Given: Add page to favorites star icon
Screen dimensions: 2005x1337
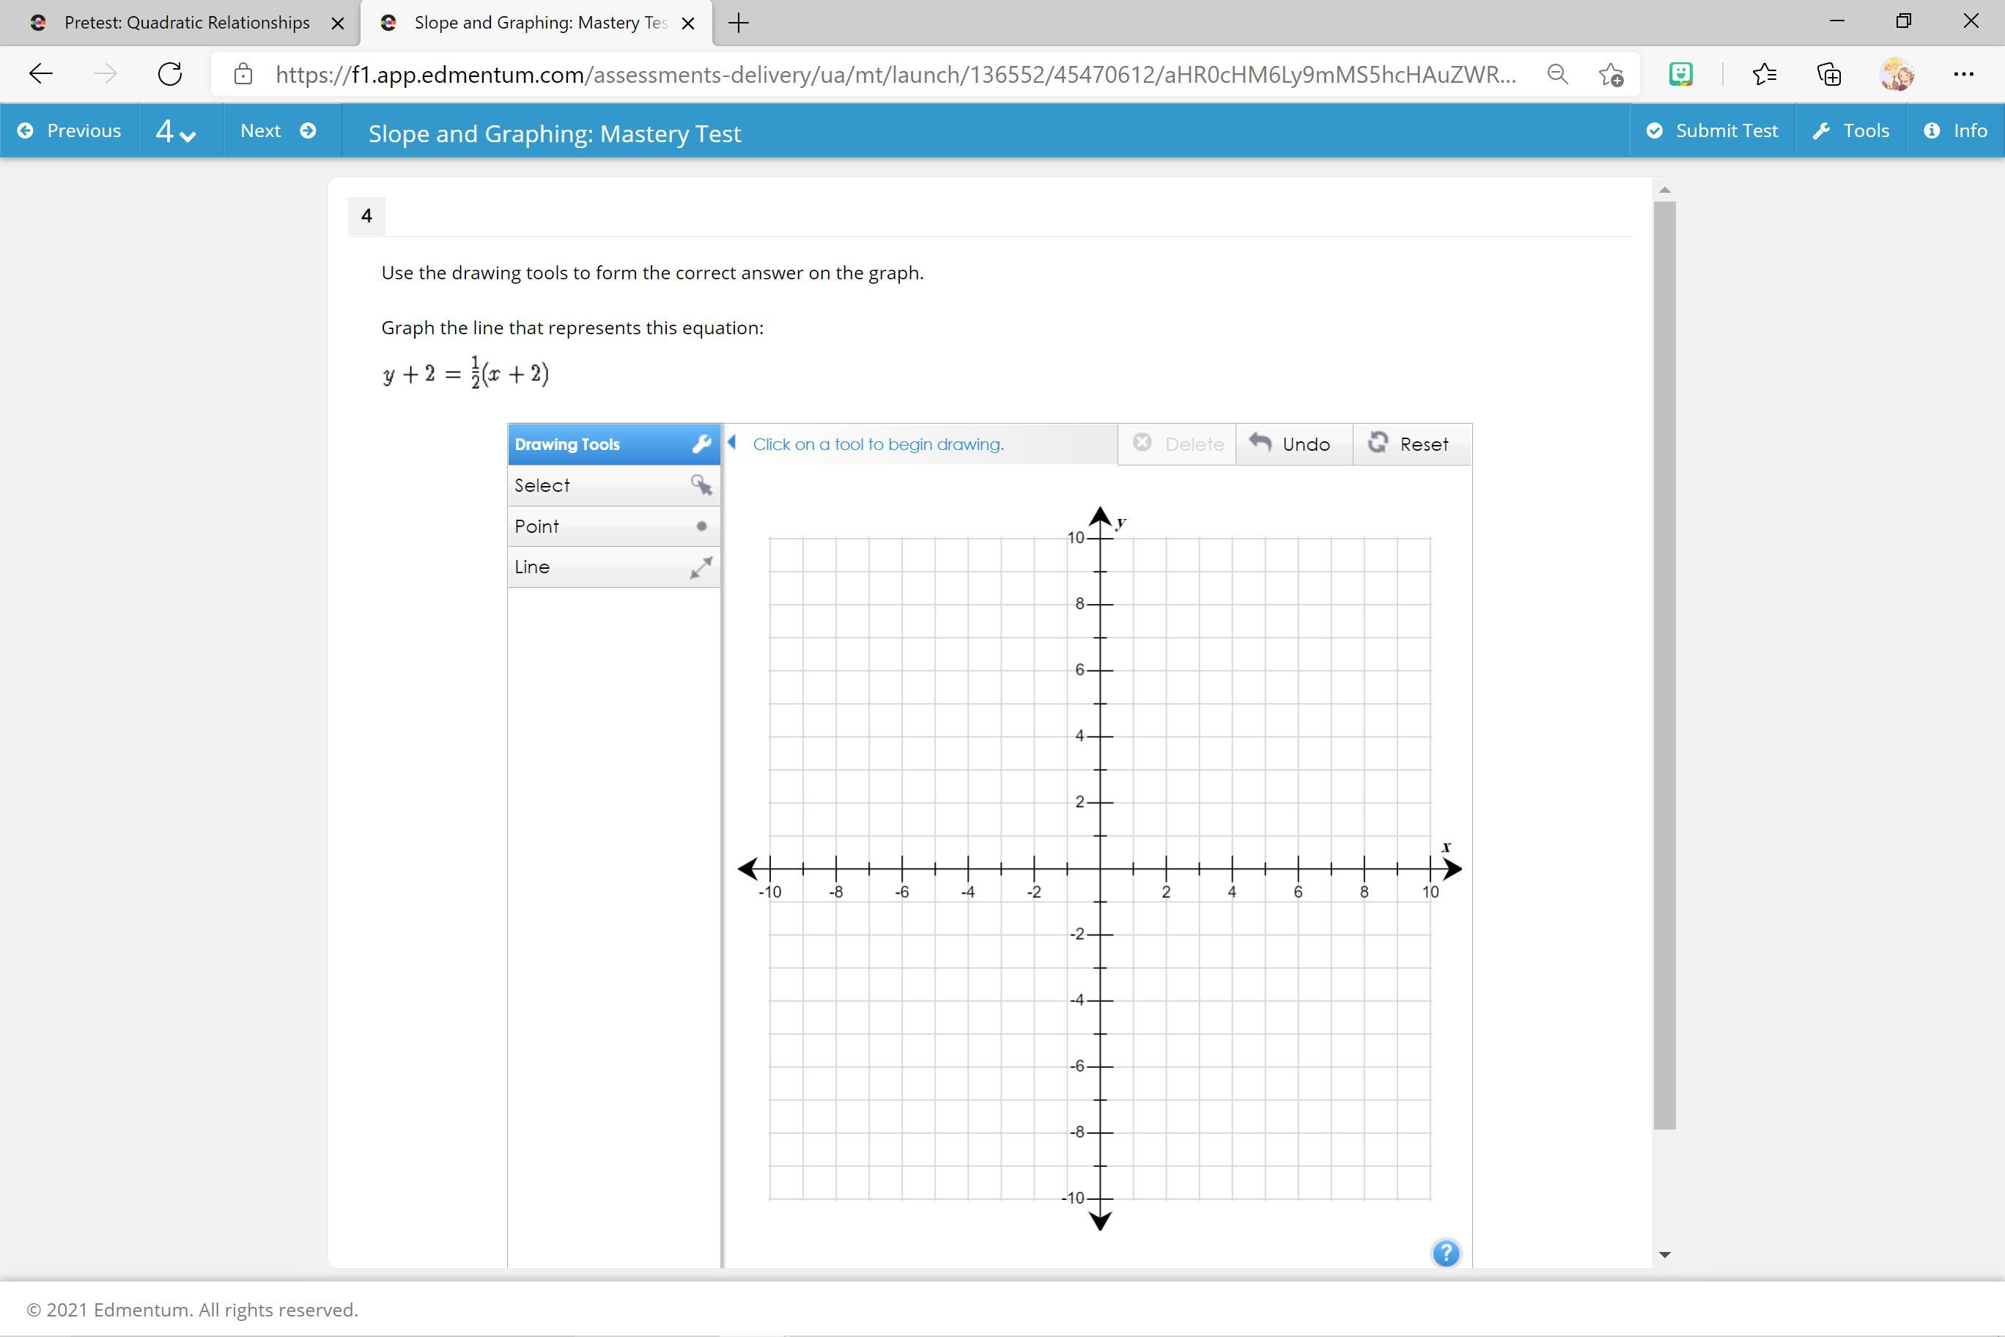Looking at the screenshot, I should click(1610, 75).
